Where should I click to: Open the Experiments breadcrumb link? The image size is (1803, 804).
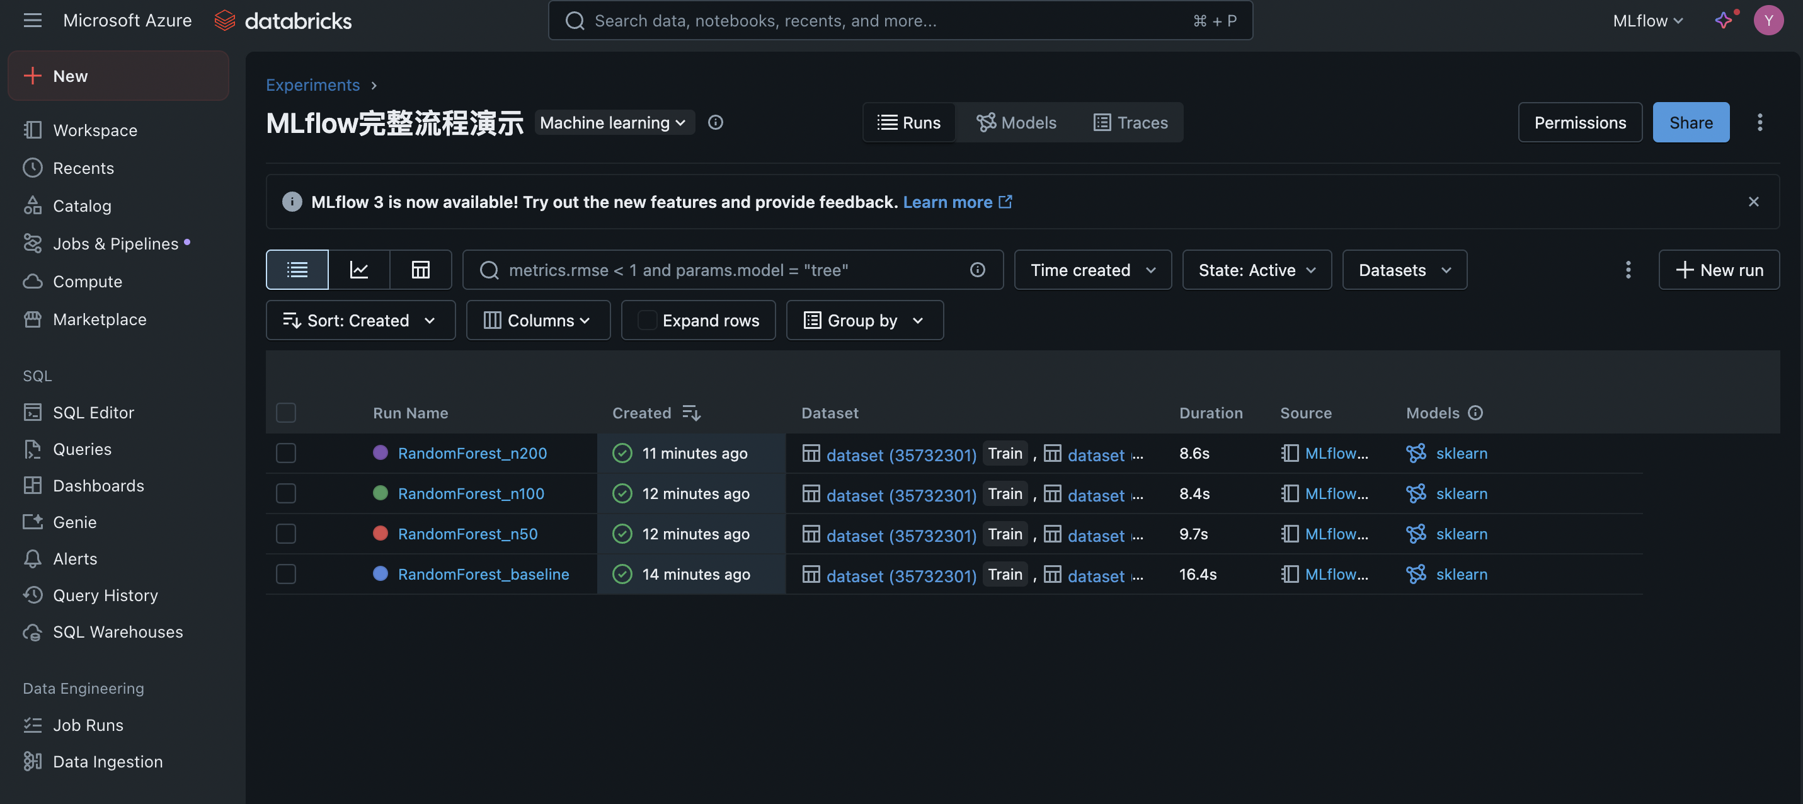tap(313, 84)
